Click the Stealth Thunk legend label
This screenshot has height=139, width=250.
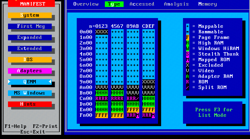tap(219, 54)
